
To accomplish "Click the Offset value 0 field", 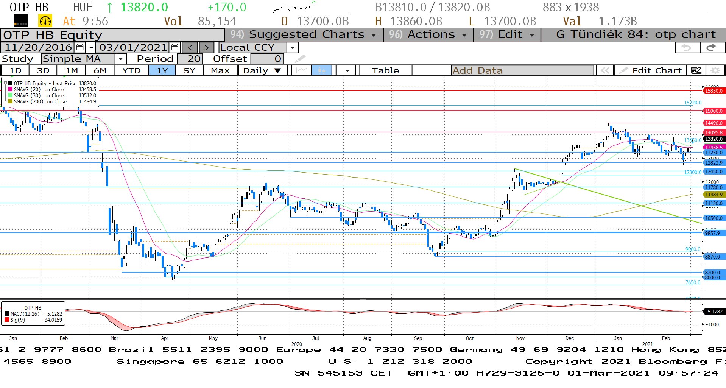I will coord(267,59).
